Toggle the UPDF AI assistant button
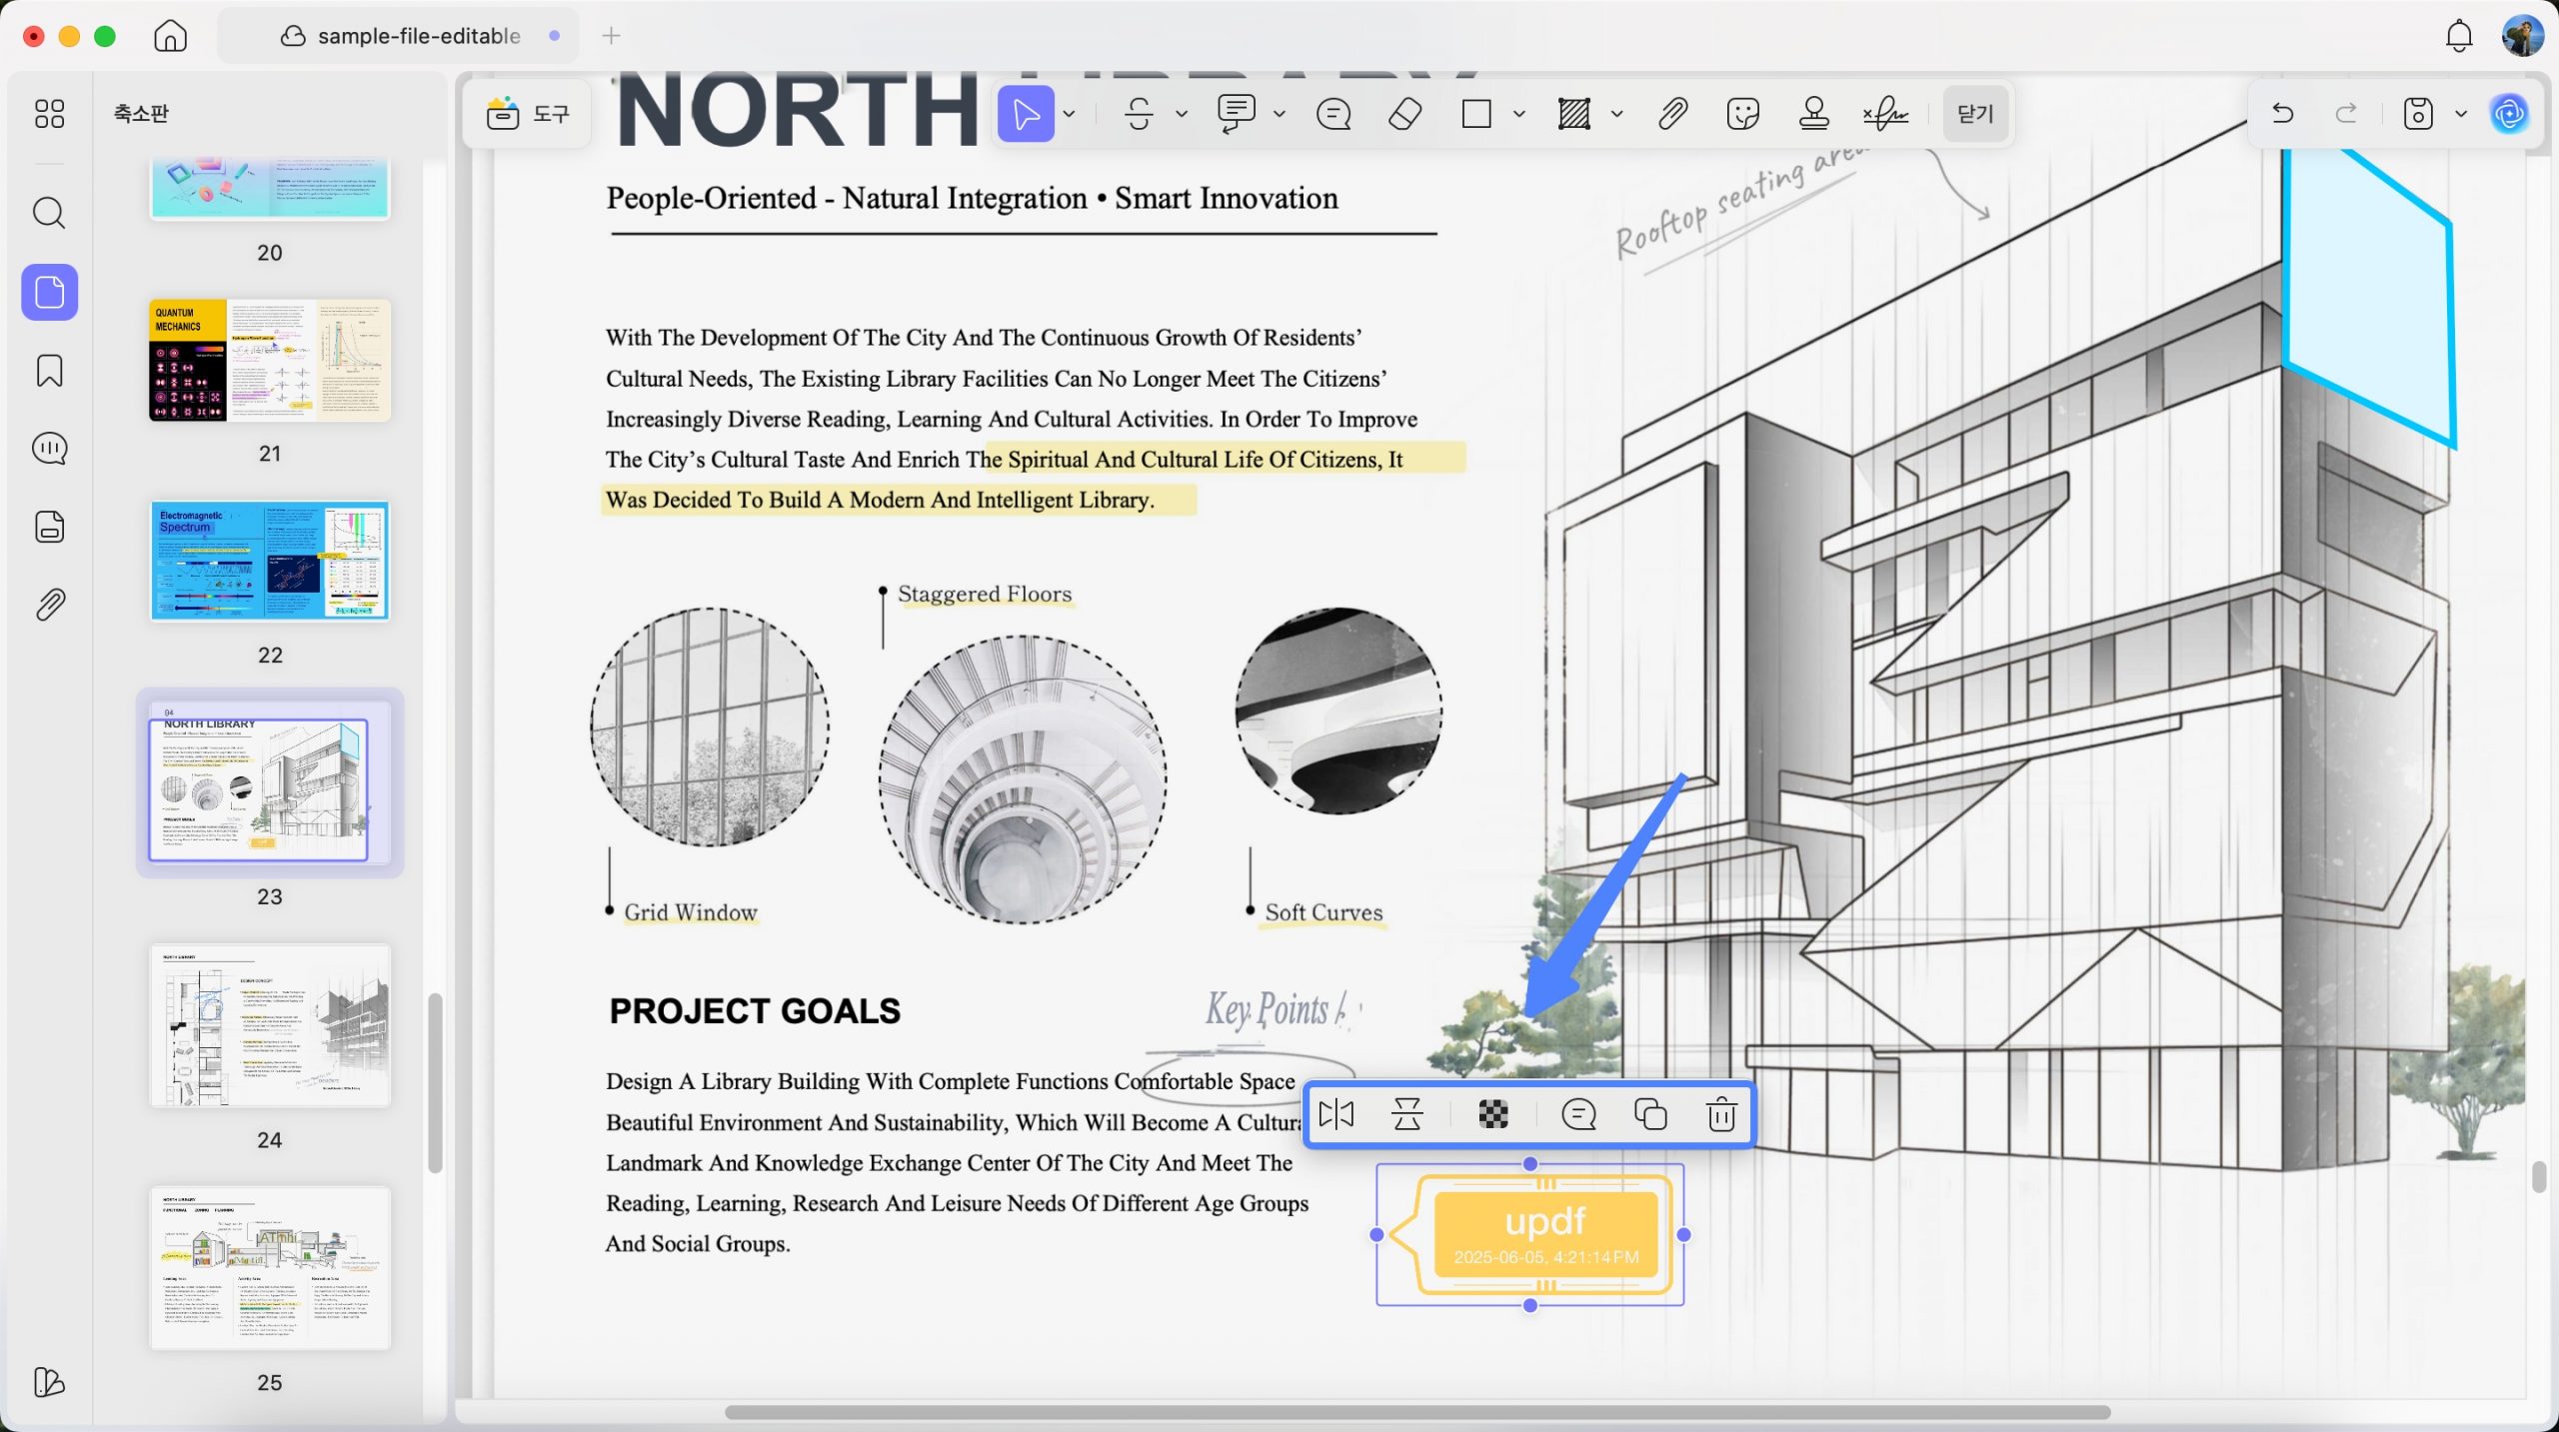The image size is (2559, 1432). (x=2509, y=114)
